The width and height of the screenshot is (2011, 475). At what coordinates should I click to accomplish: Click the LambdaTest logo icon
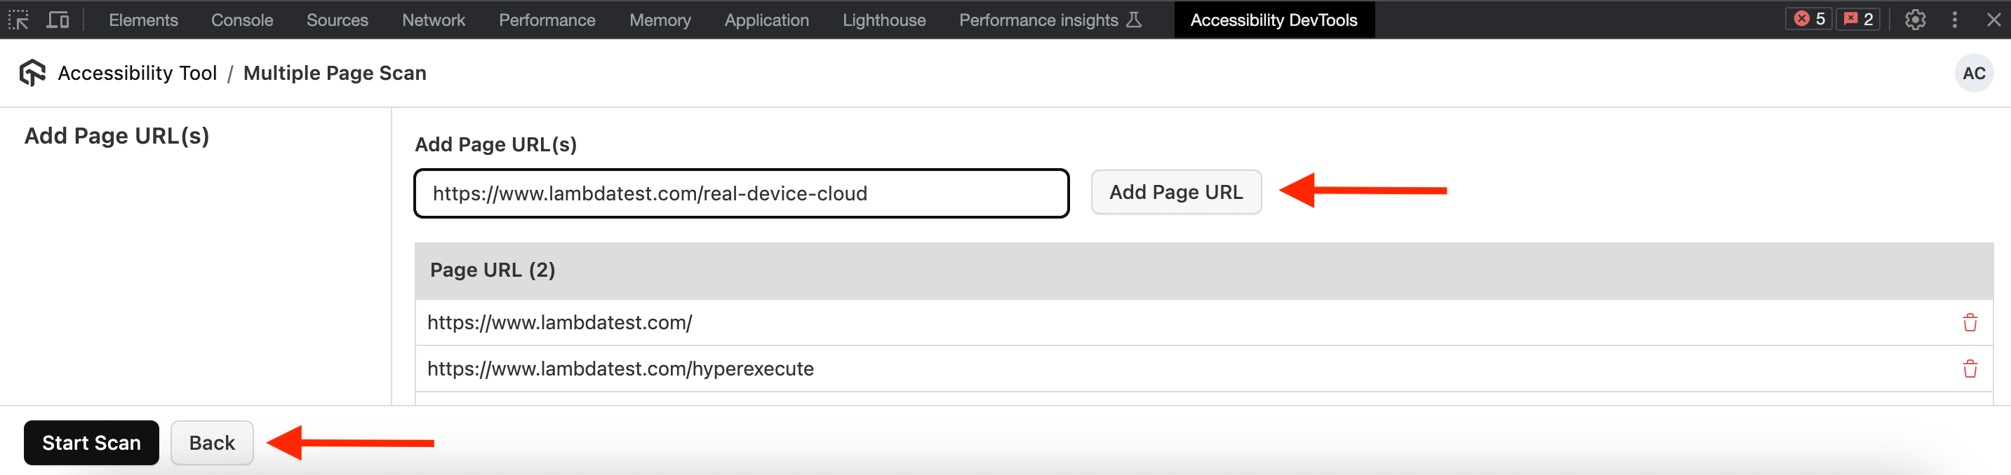pyautogui.click(x=32, y=73)
